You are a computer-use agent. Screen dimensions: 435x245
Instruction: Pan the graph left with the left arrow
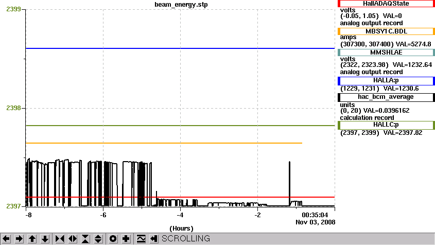point(6,239)
